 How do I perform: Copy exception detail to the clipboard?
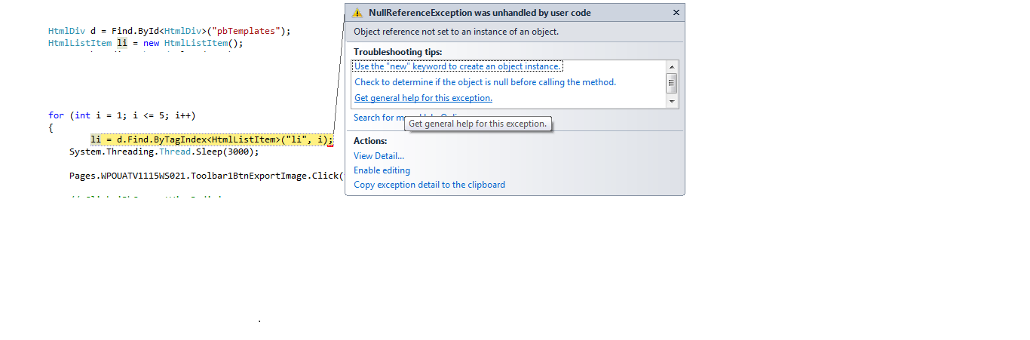(x=429, y=185)
